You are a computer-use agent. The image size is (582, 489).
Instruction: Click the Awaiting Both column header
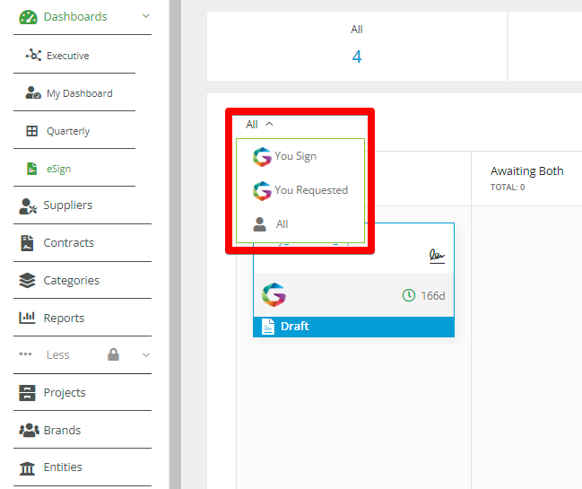click(526, 171)
